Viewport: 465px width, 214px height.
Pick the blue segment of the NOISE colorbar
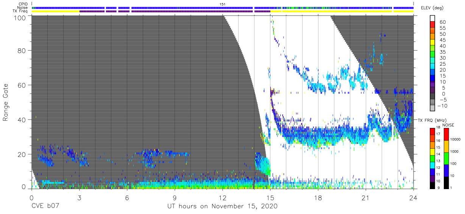[x=446, y=170]
